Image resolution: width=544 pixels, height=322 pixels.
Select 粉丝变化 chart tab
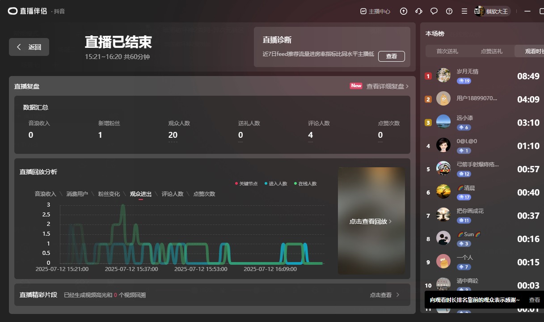[x=109, y=194]
